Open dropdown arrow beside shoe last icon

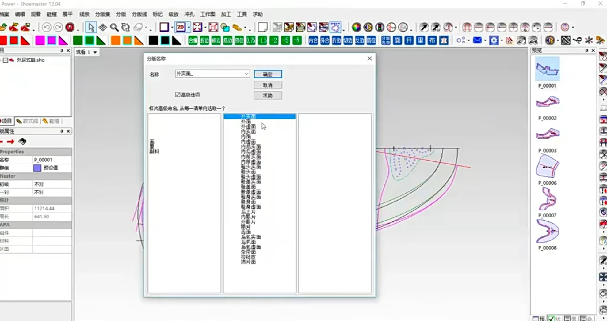coord(245,28)
